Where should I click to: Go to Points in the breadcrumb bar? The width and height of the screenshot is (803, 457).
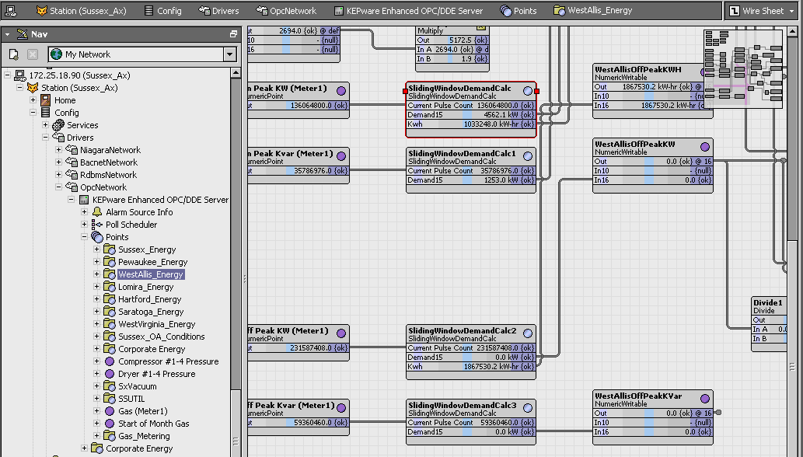pos(518,11)
